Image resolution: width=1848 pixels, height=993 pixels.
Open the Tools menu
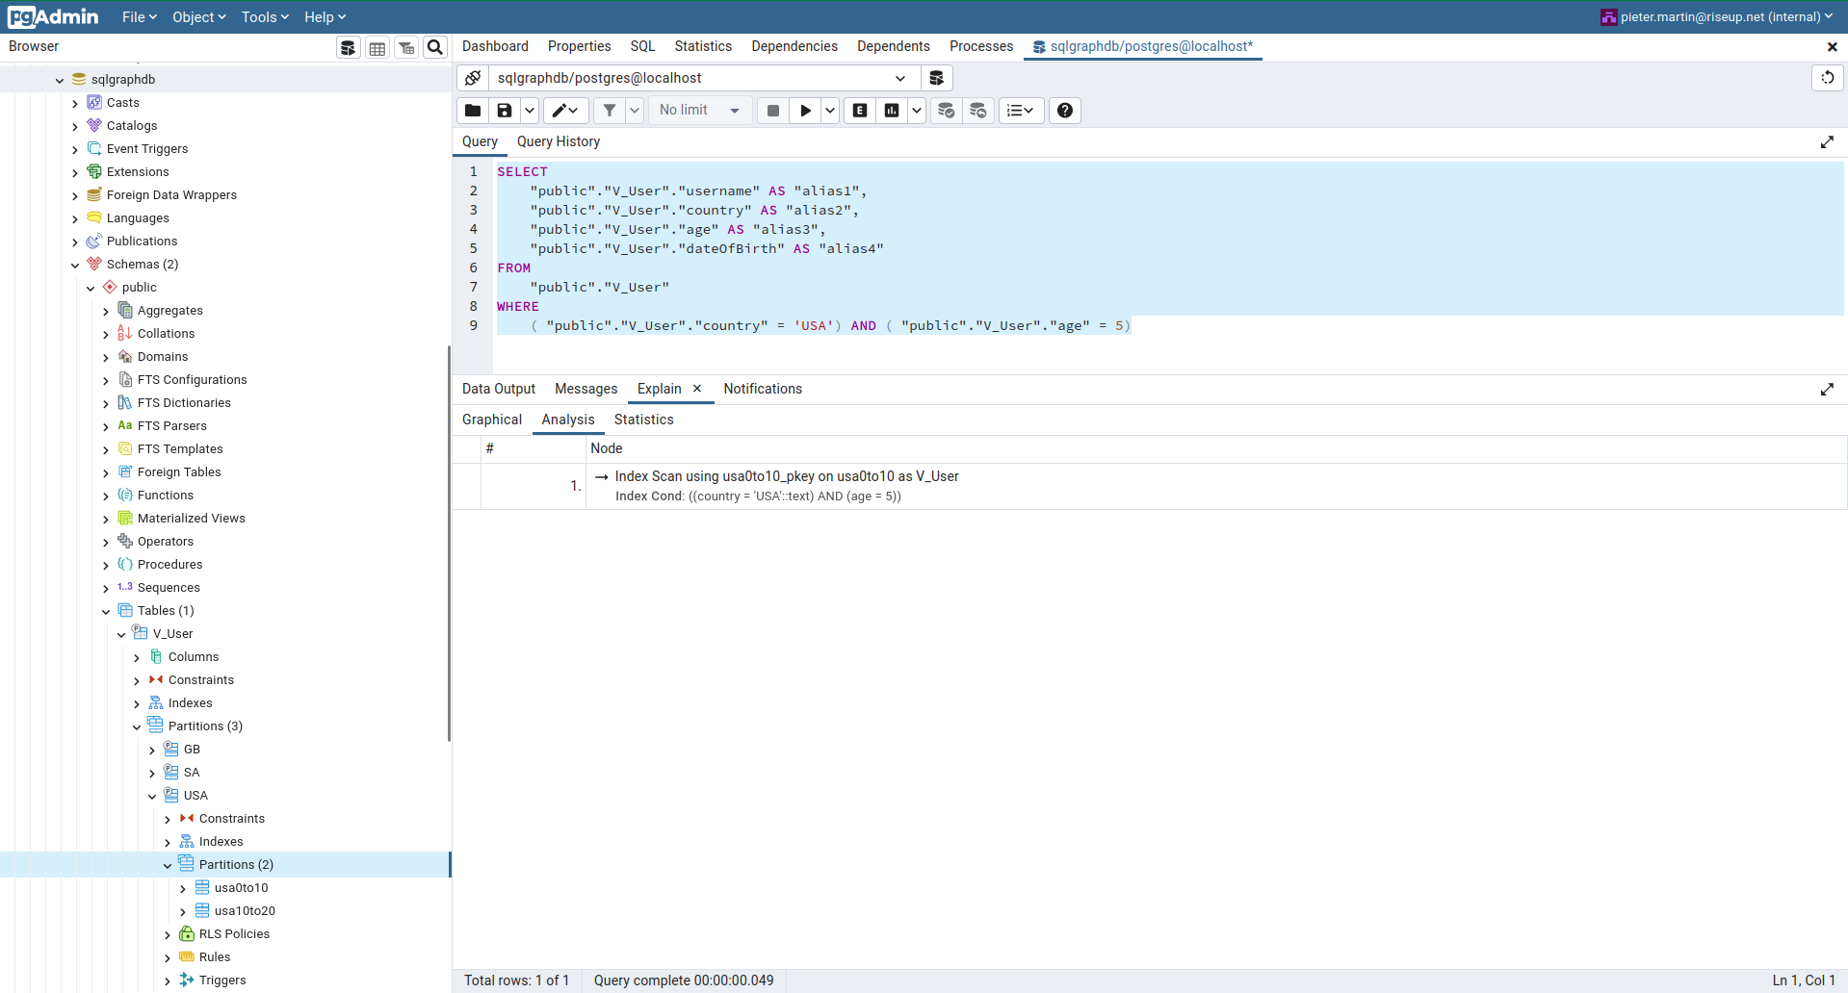coord(264,16)
